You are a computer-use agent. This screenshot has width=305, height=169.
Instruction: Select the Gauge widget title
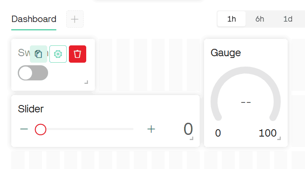(x=226, y=53)
